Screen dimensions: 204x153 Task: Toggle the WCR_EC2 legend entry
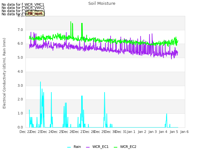tap(125, 147)
